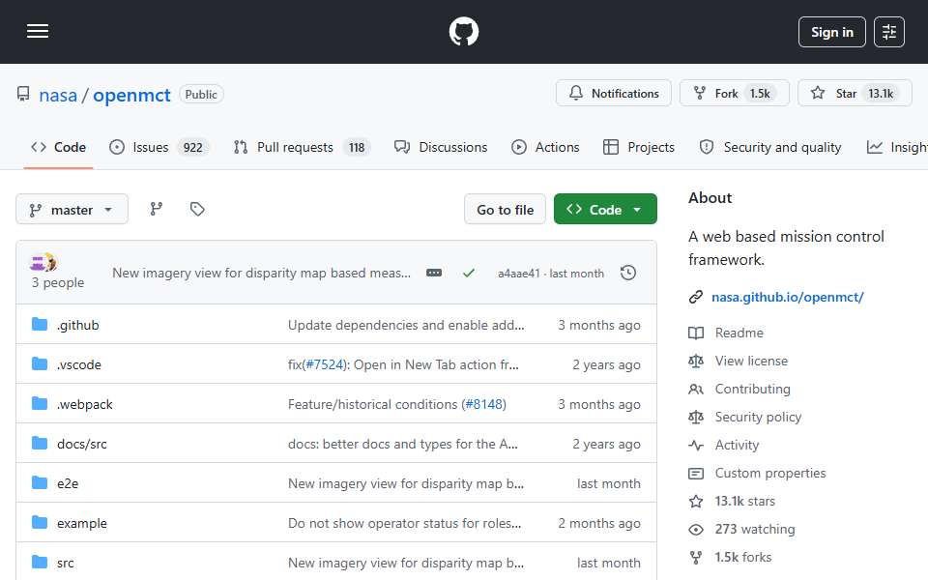Image resolution: width=928 pixels, height=580 pixels.
Task: Open the Security policy link
Action: (758, 417)
